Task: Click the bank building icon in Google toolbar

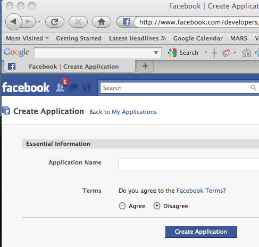Action: pos(247,53)
